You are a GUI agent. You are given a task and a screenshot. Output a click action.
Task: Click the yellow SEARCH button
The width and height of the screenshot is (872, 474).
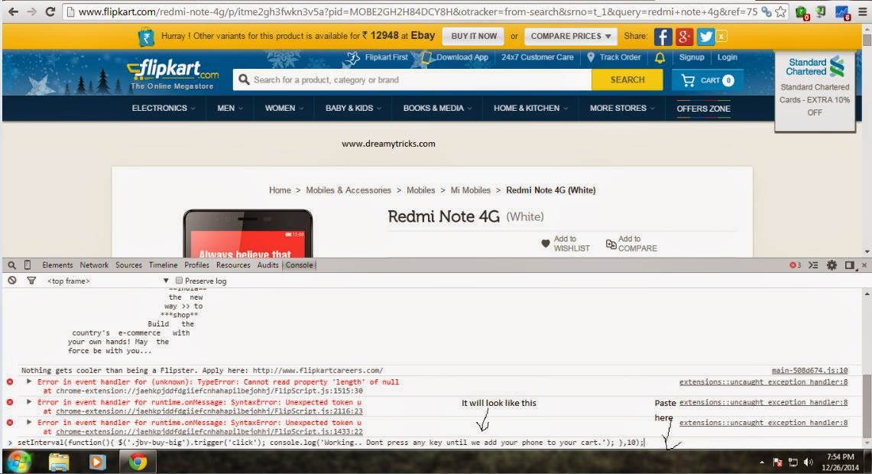pyautogui.click(x=627, y=80)
